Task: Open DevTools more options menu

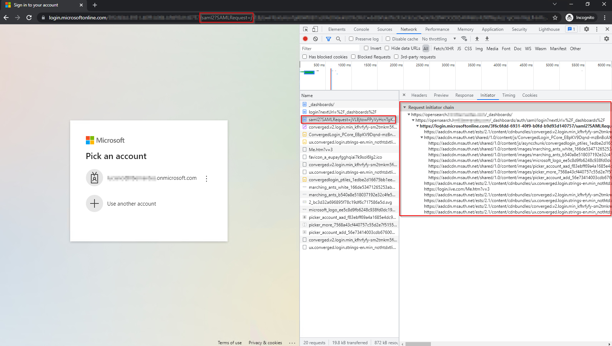Action: (597, 29)
